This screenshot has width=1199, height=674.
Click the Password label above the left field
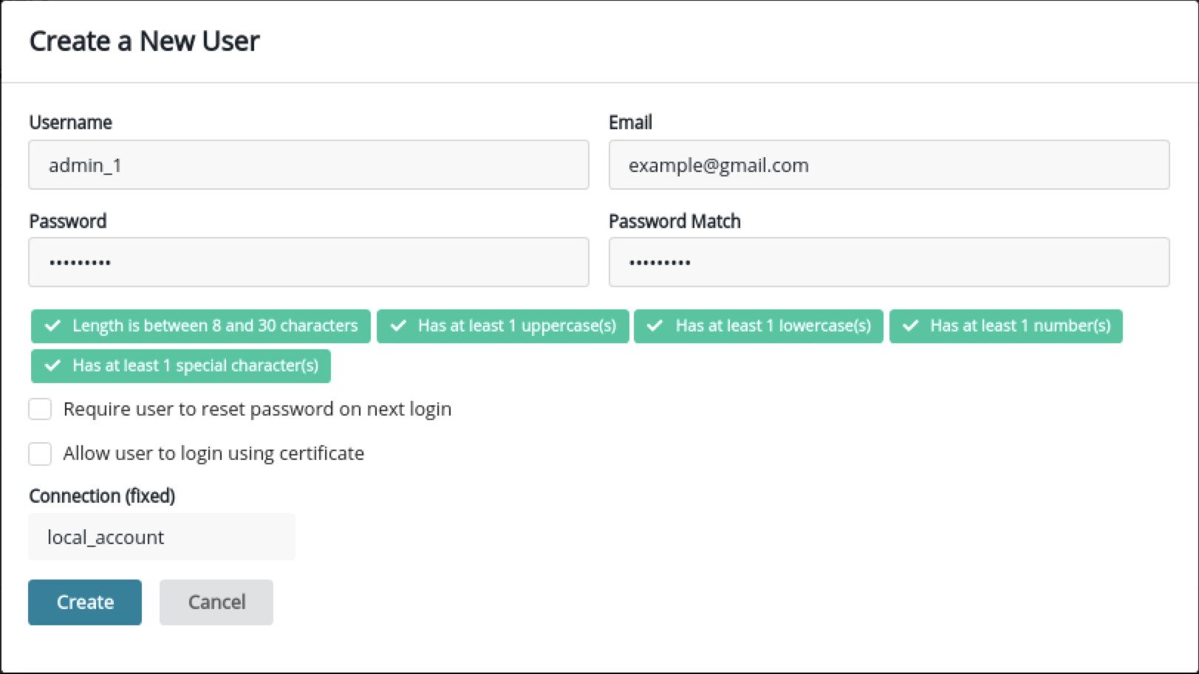tap(67, 221)
